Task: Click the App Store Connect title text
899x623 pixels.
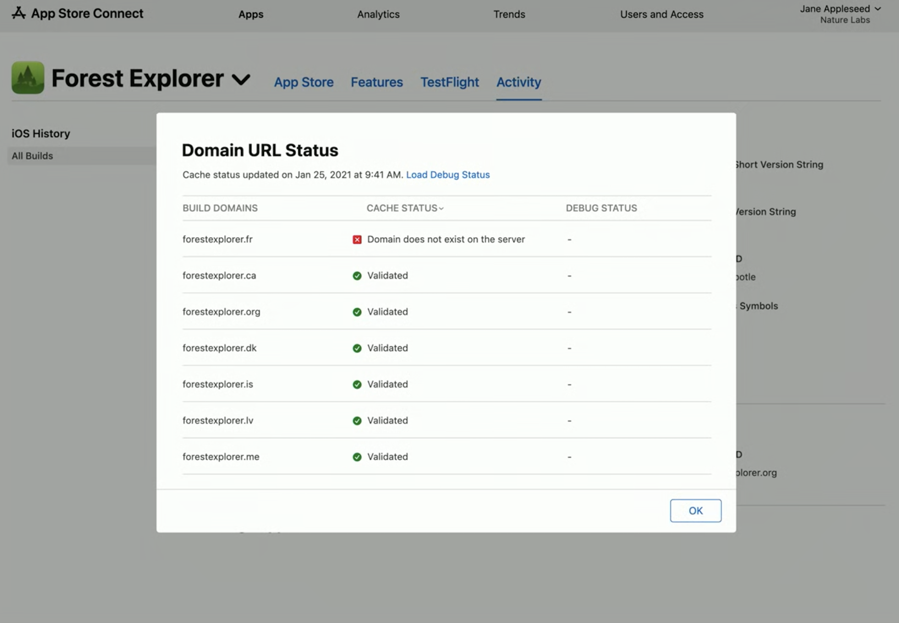Action: coord(87,13)
